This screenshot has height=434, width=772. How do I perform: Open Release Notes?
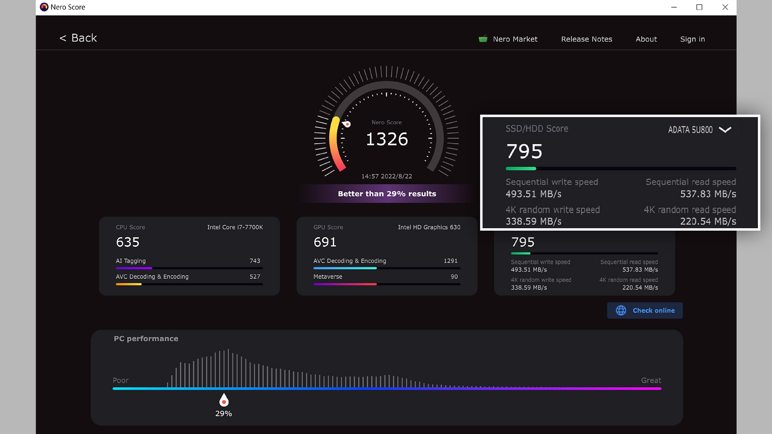coord(587,39)
